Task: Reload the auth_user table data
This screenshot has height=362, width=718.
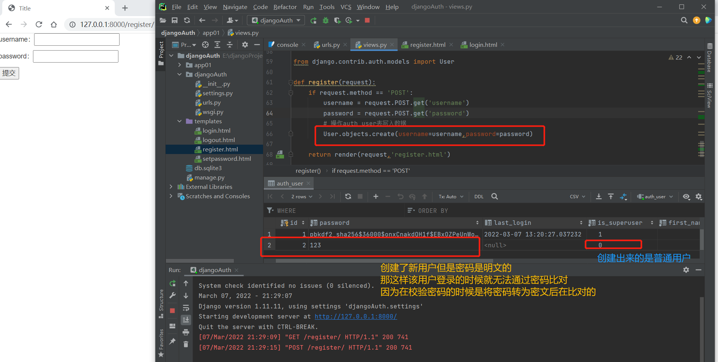Action: click(348, 196)
